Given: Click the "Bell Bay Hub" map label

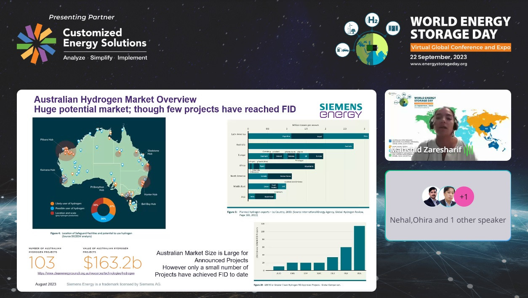Looking at the screenshot, I should [148, 204].
